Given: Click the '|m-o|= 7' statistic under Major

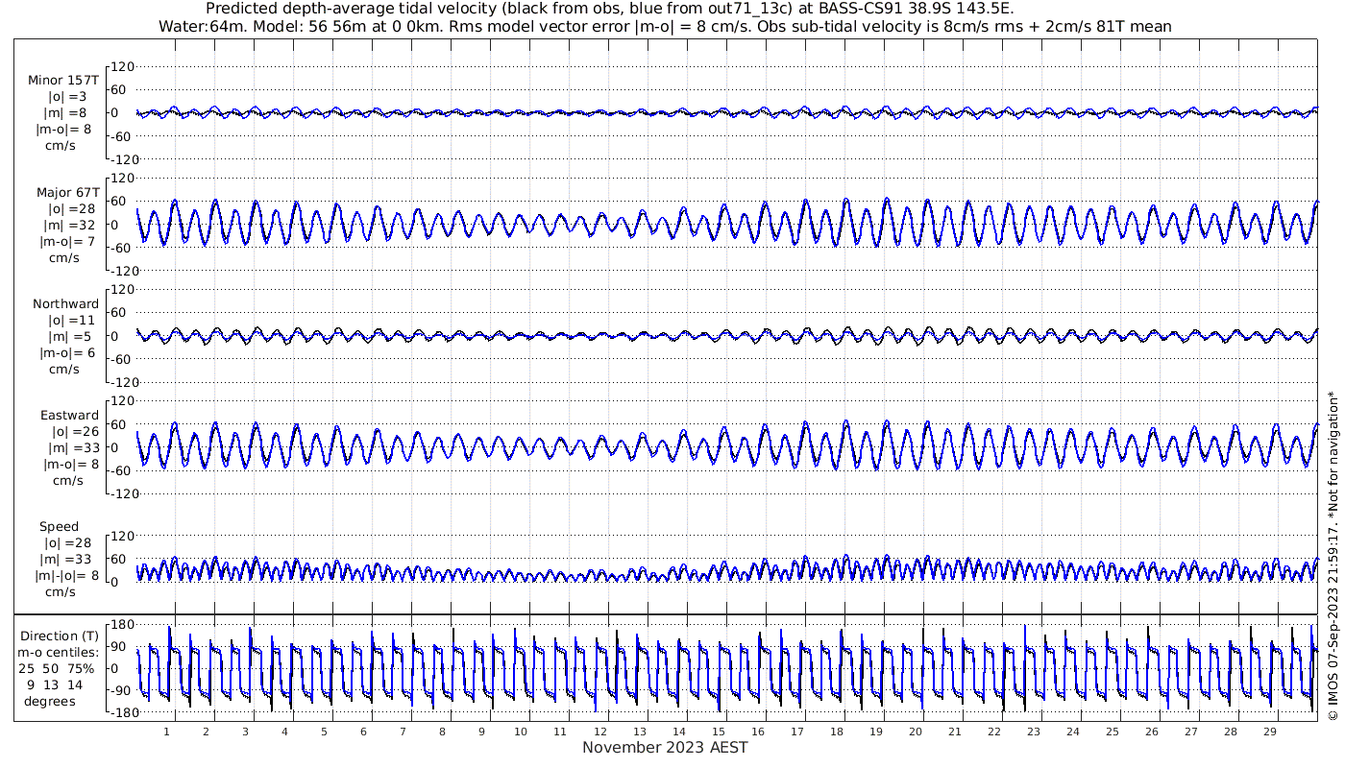Looking at the screenshot, I should [x=67, y=241].
